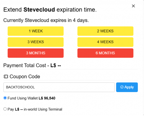144x116 pixels.
Task: Apply the BACKTOSCHOOL coupon code
Action: (127, 87)
